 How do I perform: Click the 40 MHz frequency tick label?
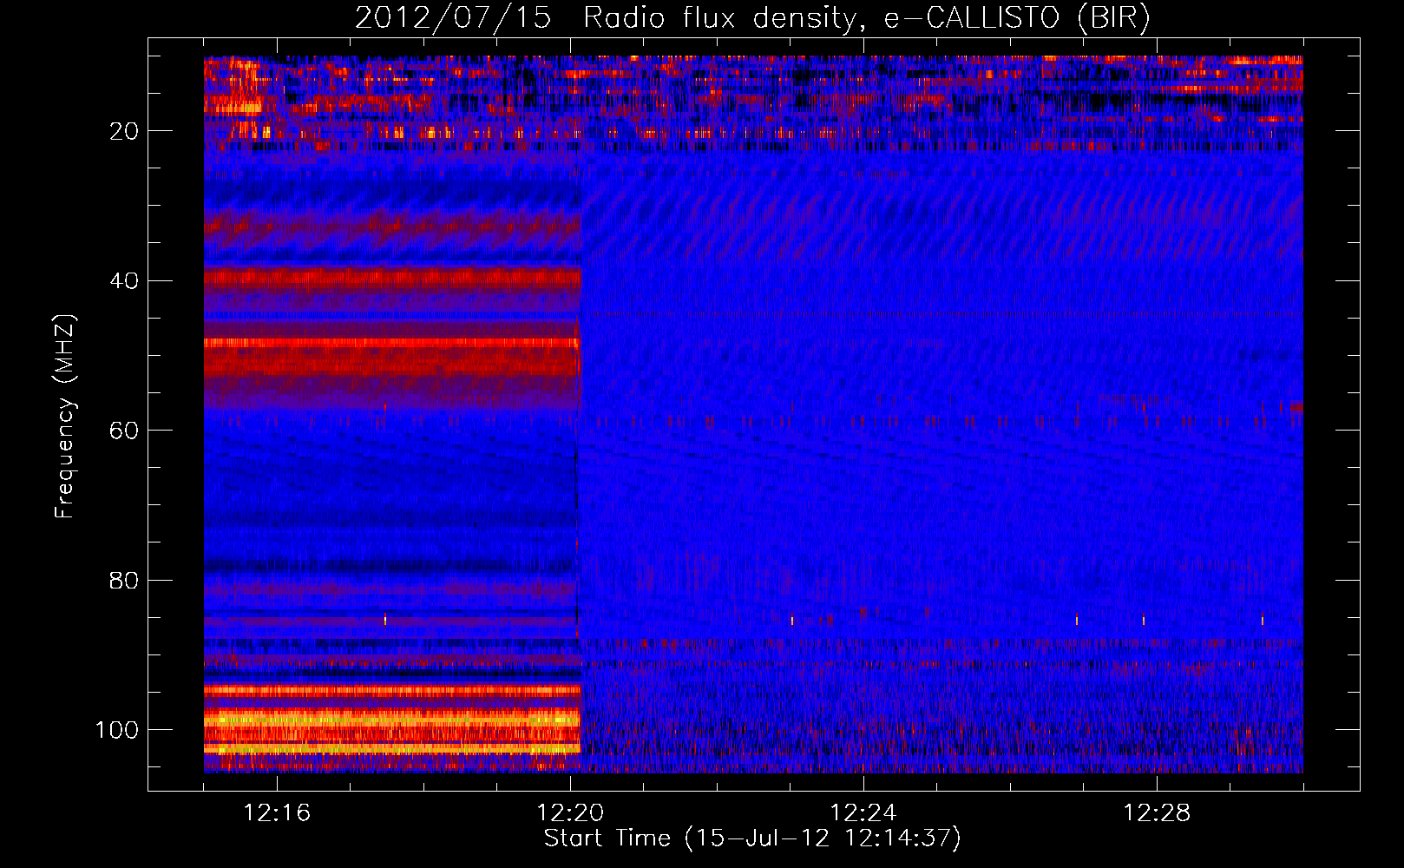(x=125, y=281)
